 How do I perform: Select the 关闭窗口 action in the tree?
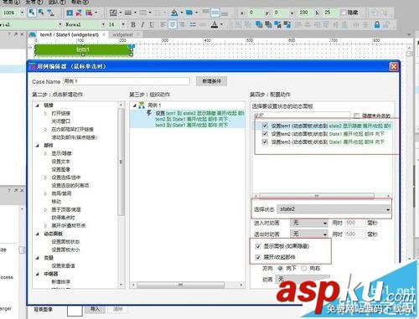click(x=60, y=121)
